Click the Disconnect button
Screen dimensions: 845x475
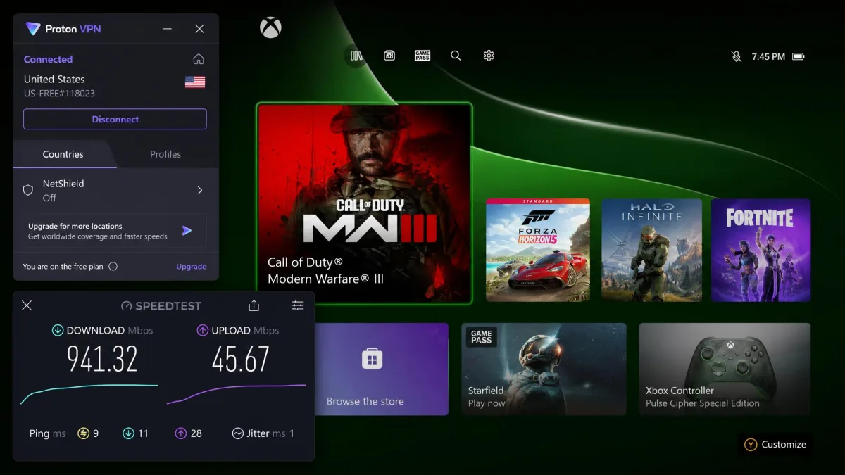click(x=115, y=119)
